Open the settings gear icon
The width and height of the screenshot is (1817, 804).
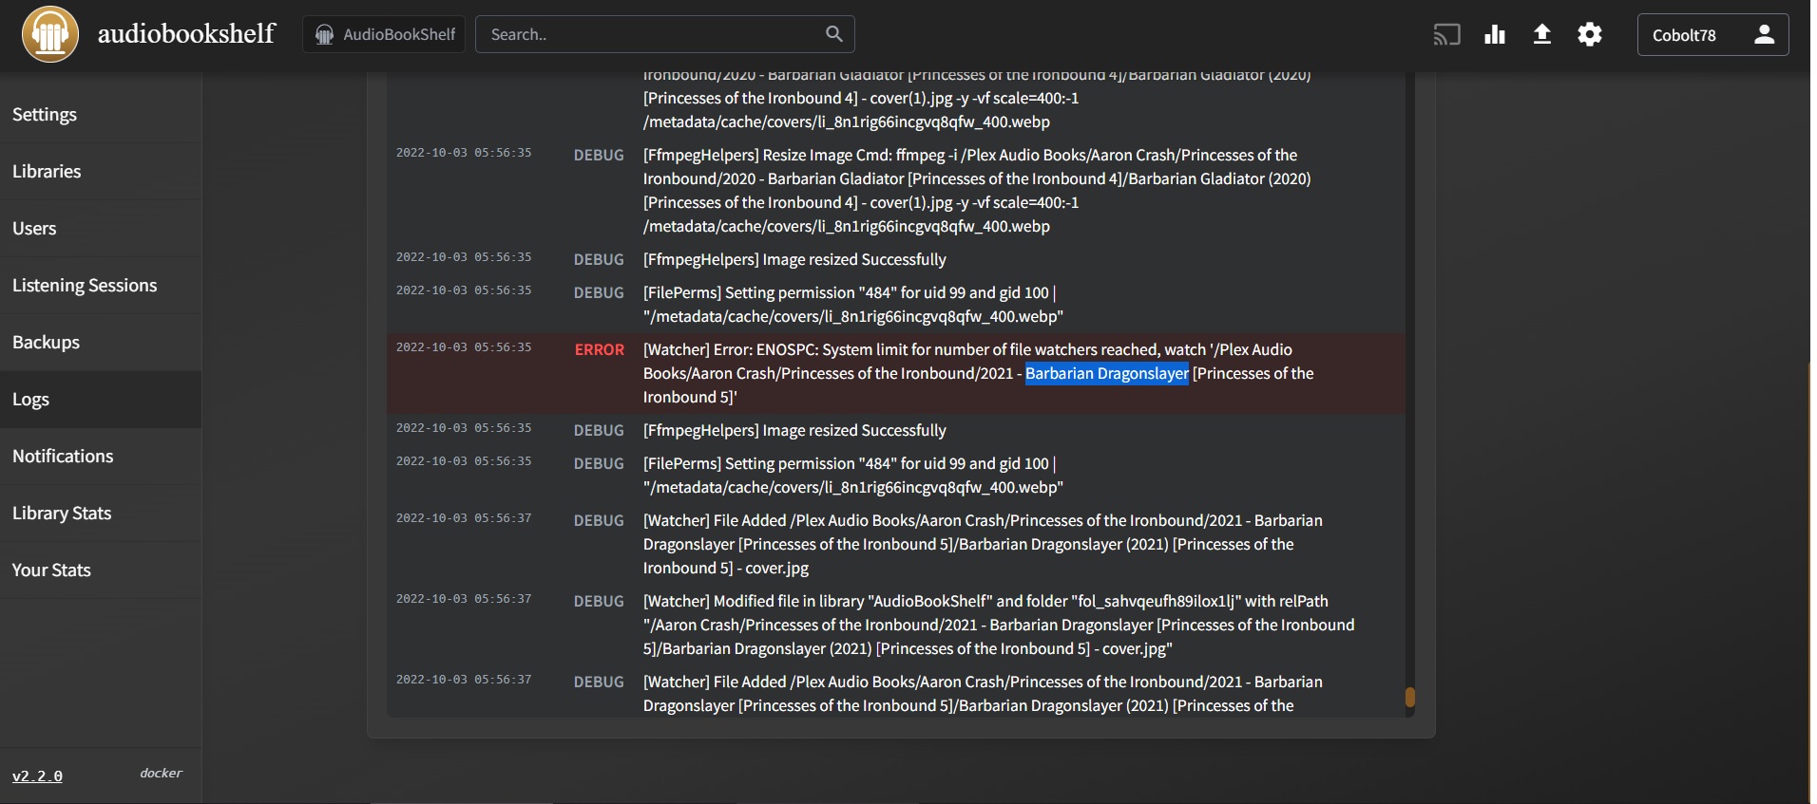(1590, 35)
